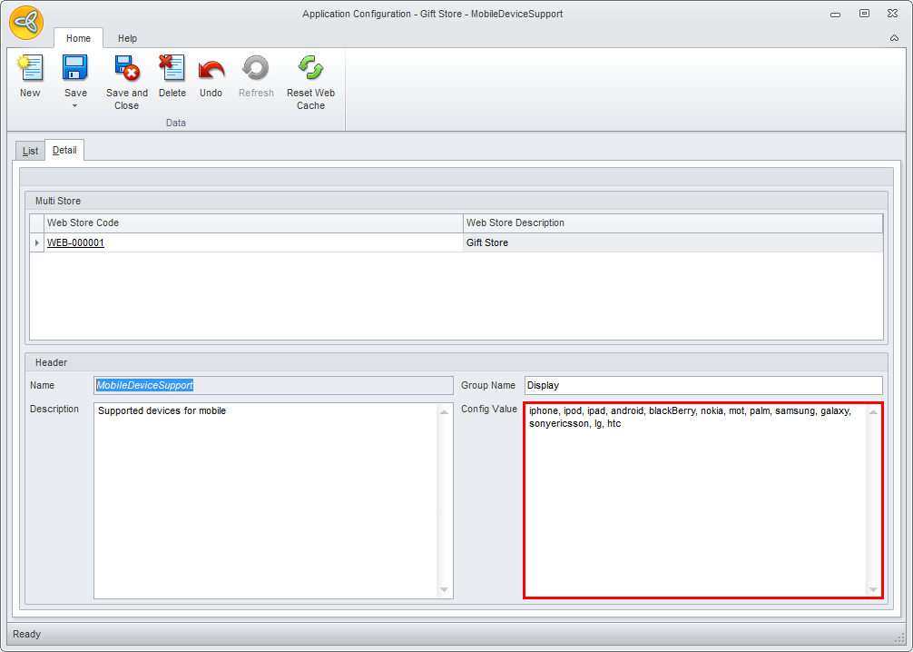Switch to the List tab
This screenshot has width=913, height=652.
tap(30, 151)
